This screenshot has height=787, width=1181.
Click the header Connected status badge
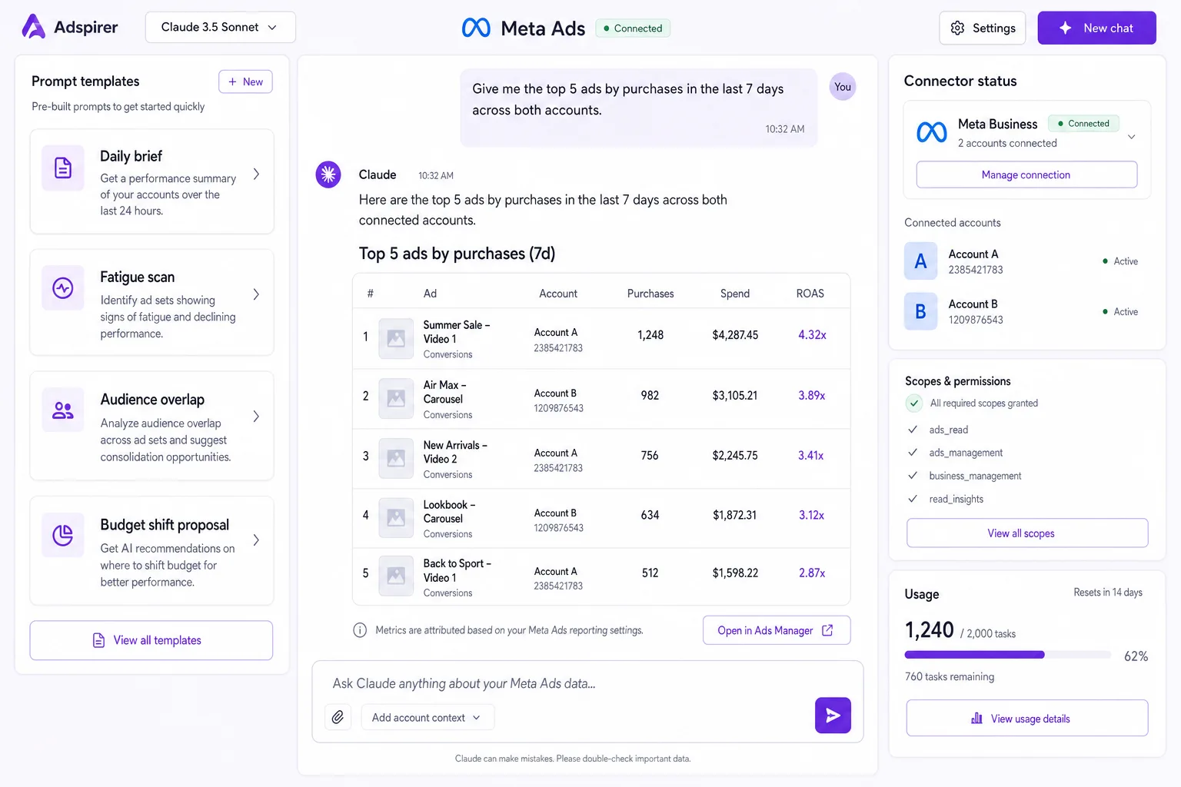pos(633,28)
